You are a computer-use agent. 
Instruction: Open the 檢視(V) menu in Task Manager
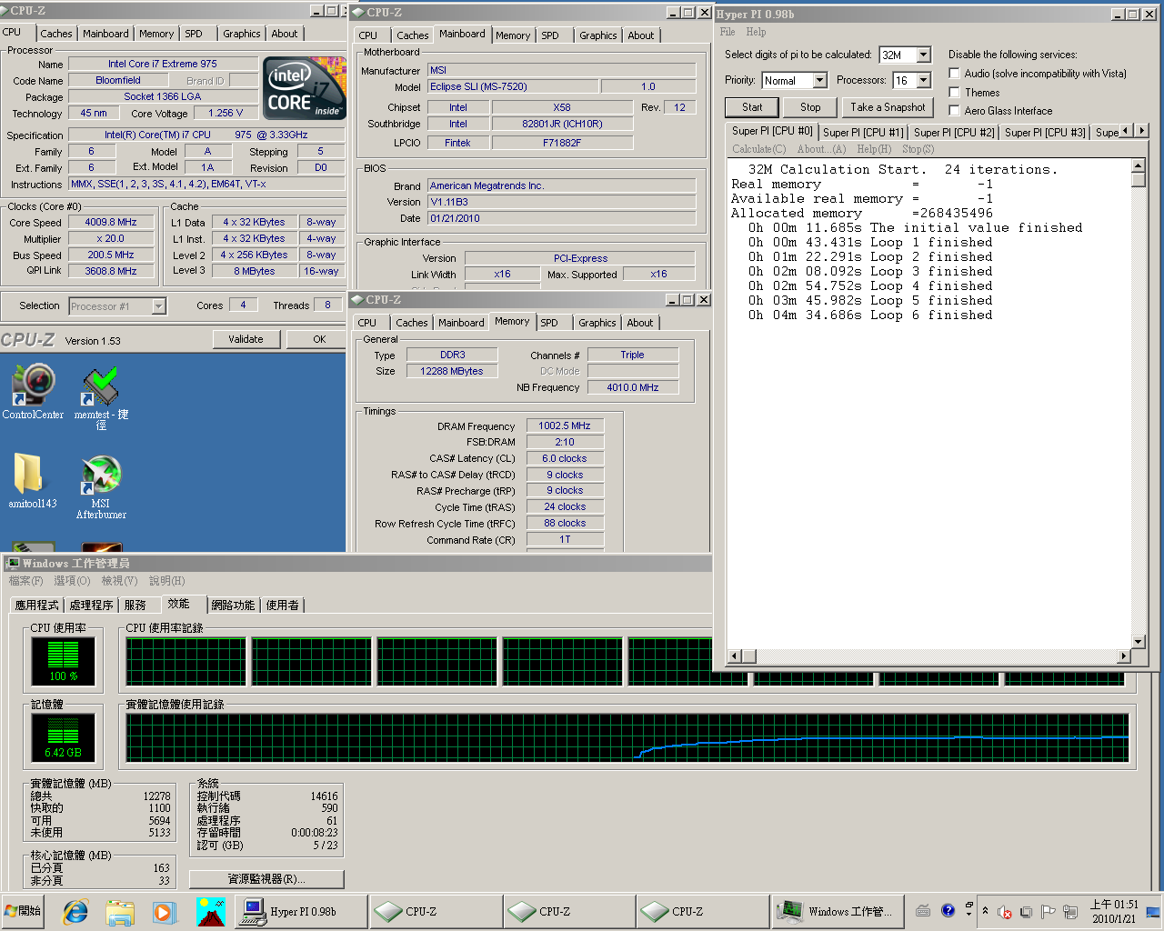119,581
